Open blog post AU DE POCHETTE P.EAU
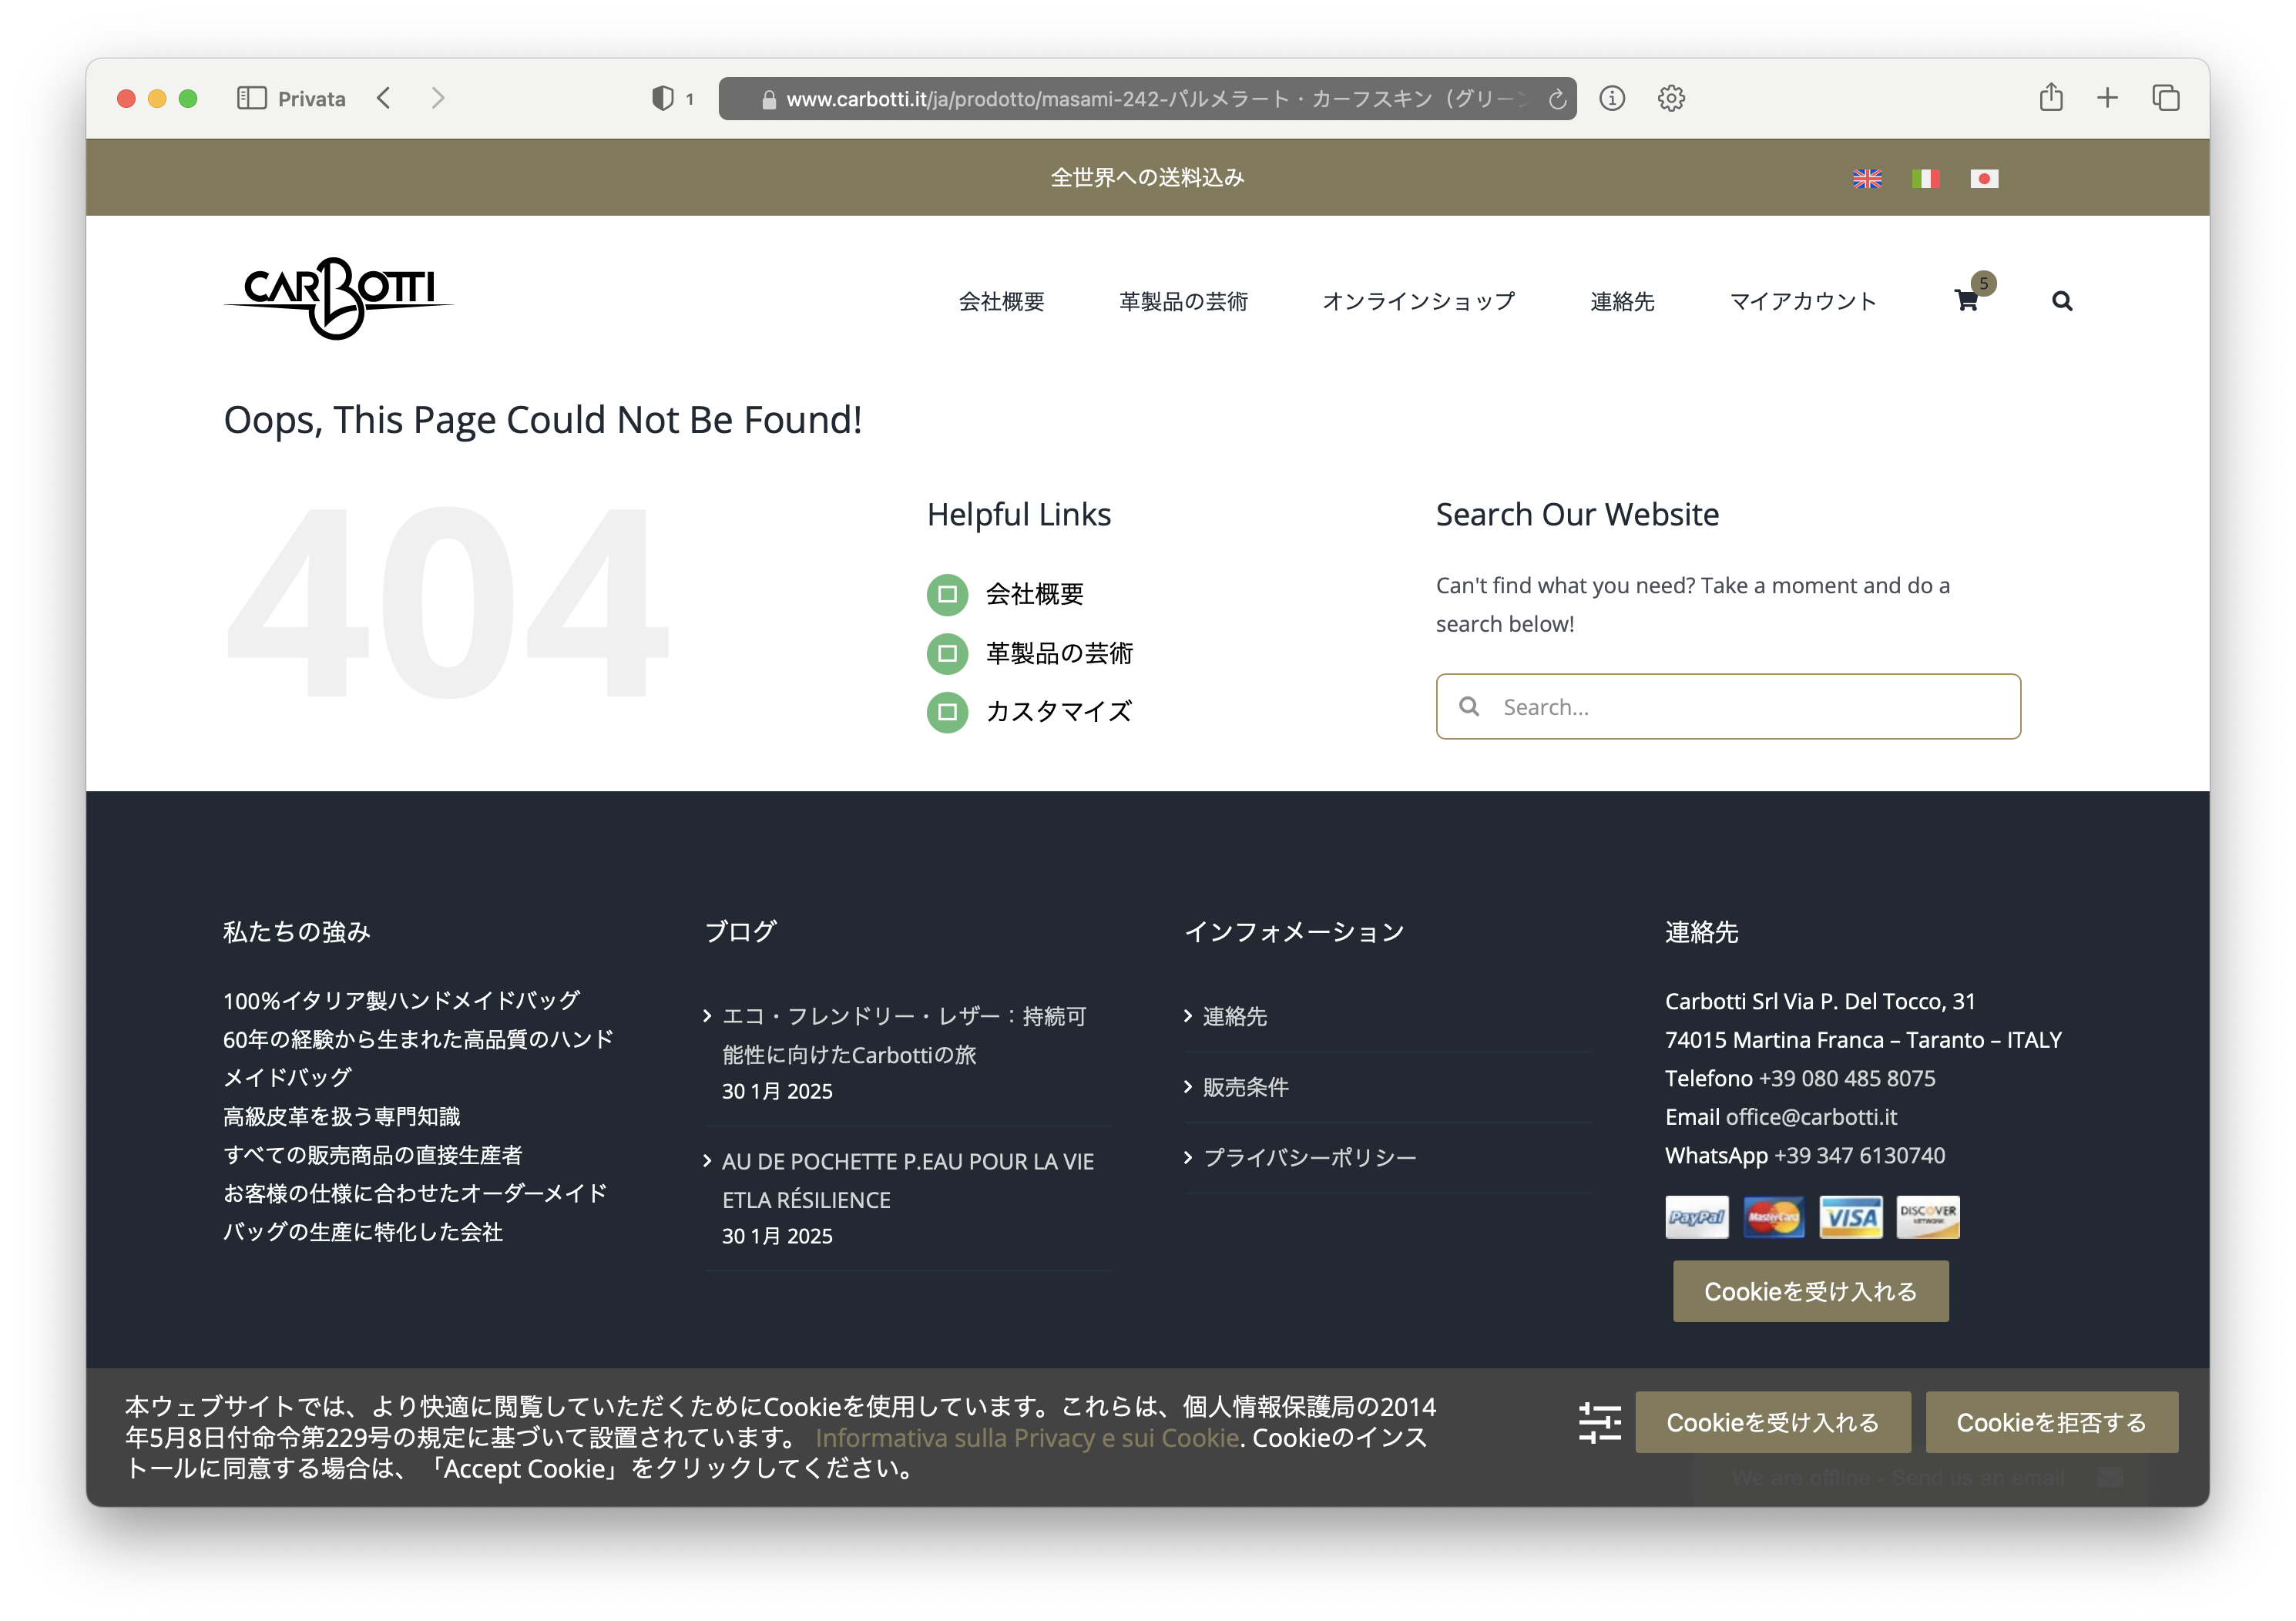This screenshot has width=2296, height=1621. [x=908, y=1180]
